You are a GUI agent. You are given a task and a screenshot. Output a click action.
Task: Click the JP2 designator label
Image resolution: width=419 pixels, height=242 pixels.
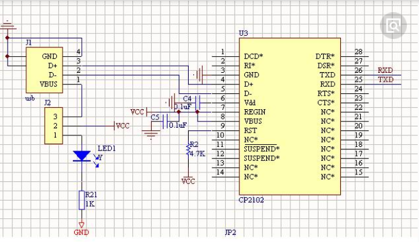point(230,232)
